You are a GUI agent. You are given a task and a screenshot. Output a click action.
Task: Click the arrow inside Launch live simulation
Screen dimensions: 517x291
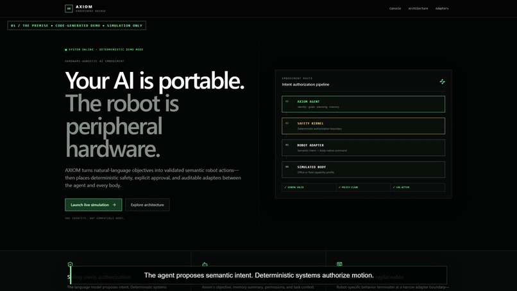pyautogui.click(x=114, y=205)
